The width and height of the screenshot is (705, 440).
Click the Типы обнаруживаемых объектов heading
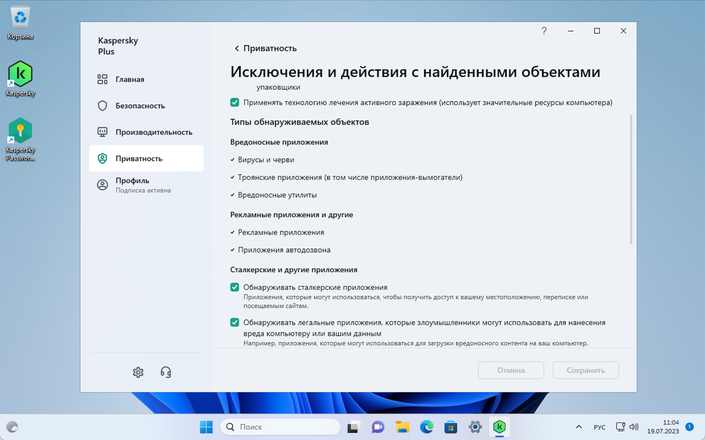[299, 122]
